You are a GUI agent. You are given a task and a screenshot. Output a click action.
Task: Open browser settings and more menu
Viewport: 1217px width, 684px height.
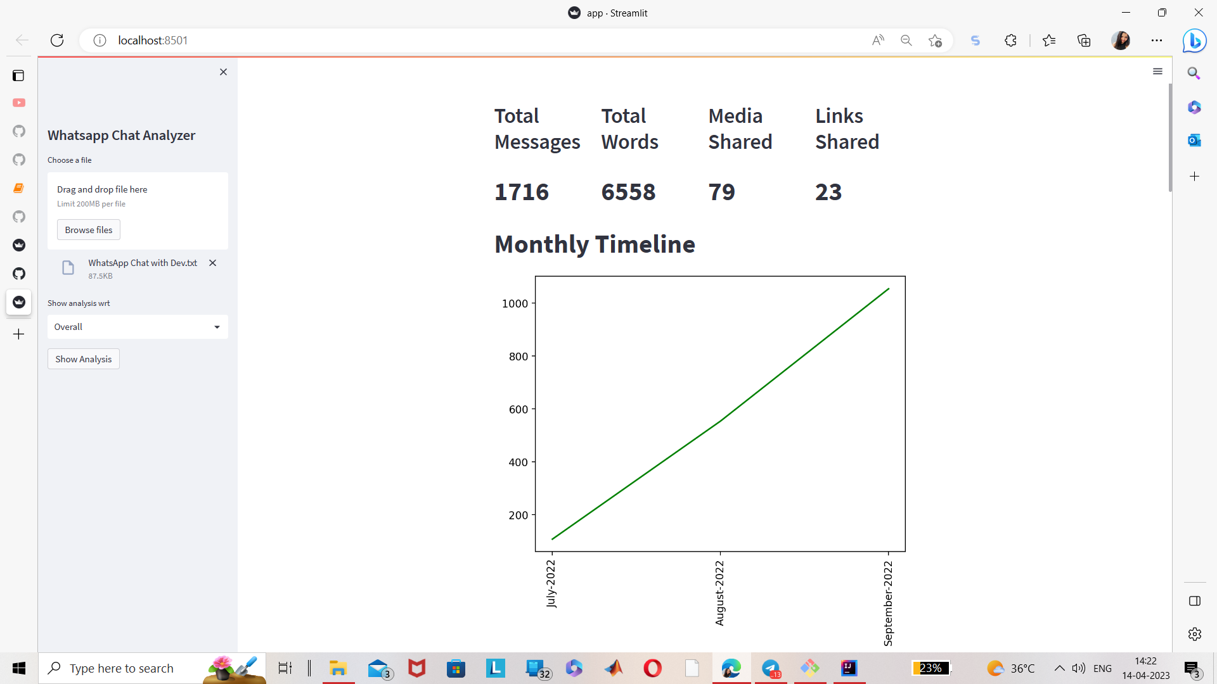(x=1157, y=41)
